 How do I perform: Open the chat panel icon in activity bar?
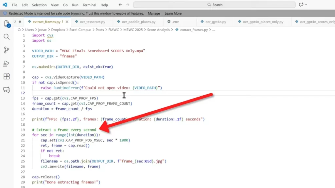point(7,90)
